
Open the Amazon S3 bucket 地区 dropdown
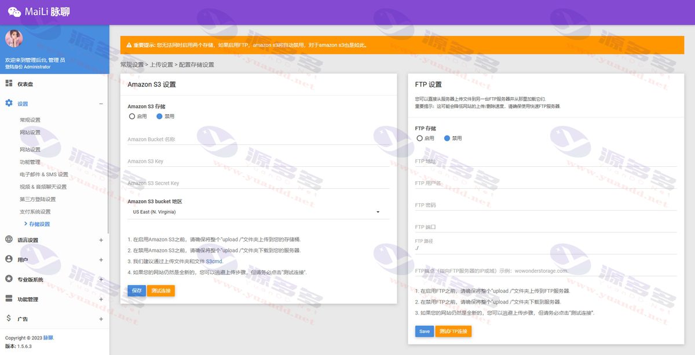pos(258,212)
